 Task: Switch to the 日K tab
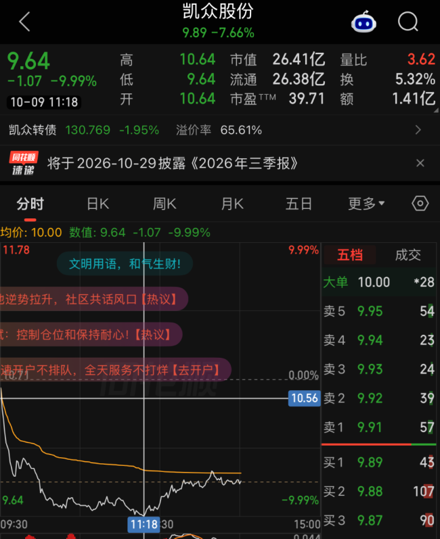[97, 204]
